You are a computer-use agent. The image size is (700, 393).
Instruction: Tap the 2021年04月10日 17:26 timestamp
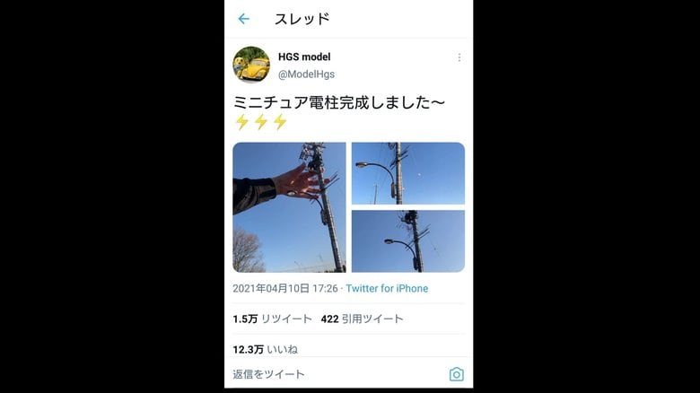tap(285, 289)
